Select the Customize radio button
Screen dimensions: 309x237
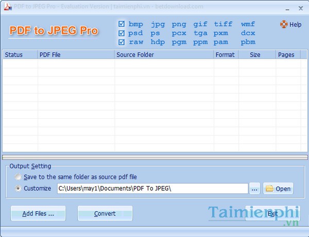[18, 189]
